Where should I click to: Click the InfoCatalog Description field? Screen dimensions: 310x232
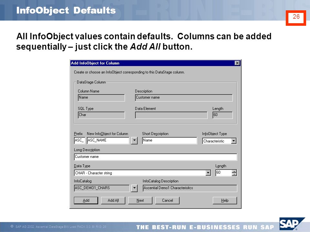click(x=190, y=188)
